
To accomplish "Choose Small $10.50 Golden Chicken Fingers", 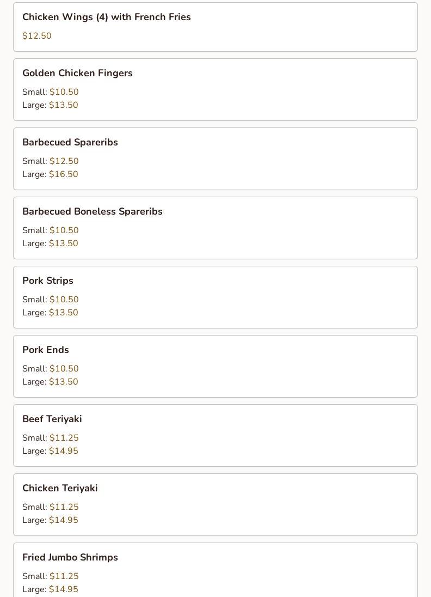I will pyautogui.click(x=51, y=92).
